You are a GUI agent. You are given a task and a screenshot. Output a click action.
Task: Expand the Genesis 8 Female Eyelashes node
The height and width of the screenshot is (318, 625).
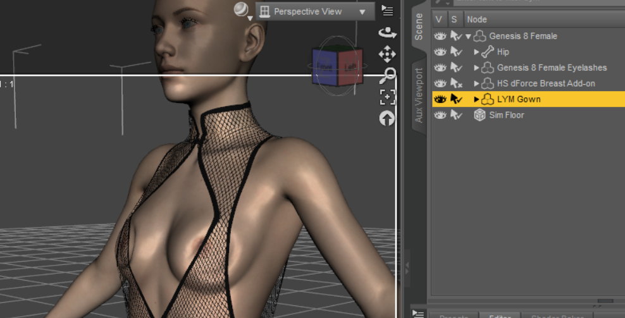476,68
